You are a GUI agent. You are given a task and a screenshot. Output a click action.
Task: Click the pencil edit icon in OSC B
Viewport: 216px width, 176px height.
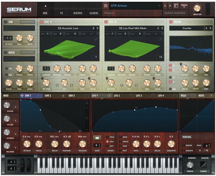[x=161, y=39]
